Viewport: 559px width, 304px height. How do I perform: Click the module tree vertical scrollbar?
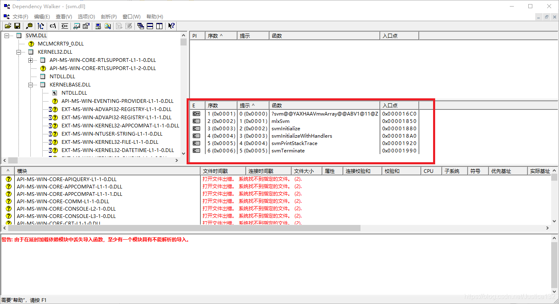(x=184, y=94)
